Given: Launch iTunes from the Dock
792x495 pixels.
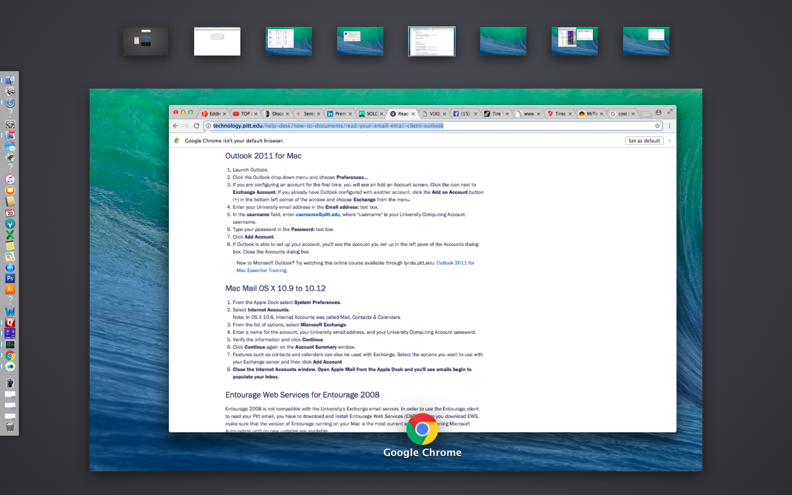Looking at the screenshot, I should [10, 179].
